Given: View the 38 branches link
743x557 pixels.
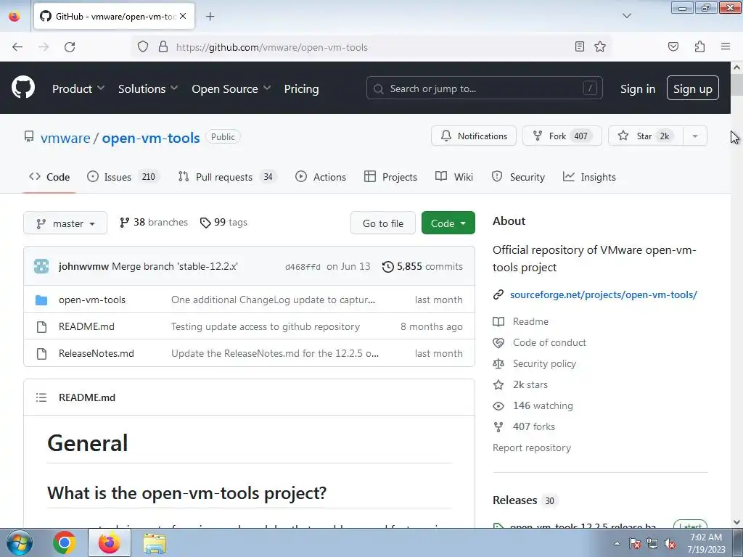Looking at the screenshot, I should pyautogui.click(x=154, y=222).
